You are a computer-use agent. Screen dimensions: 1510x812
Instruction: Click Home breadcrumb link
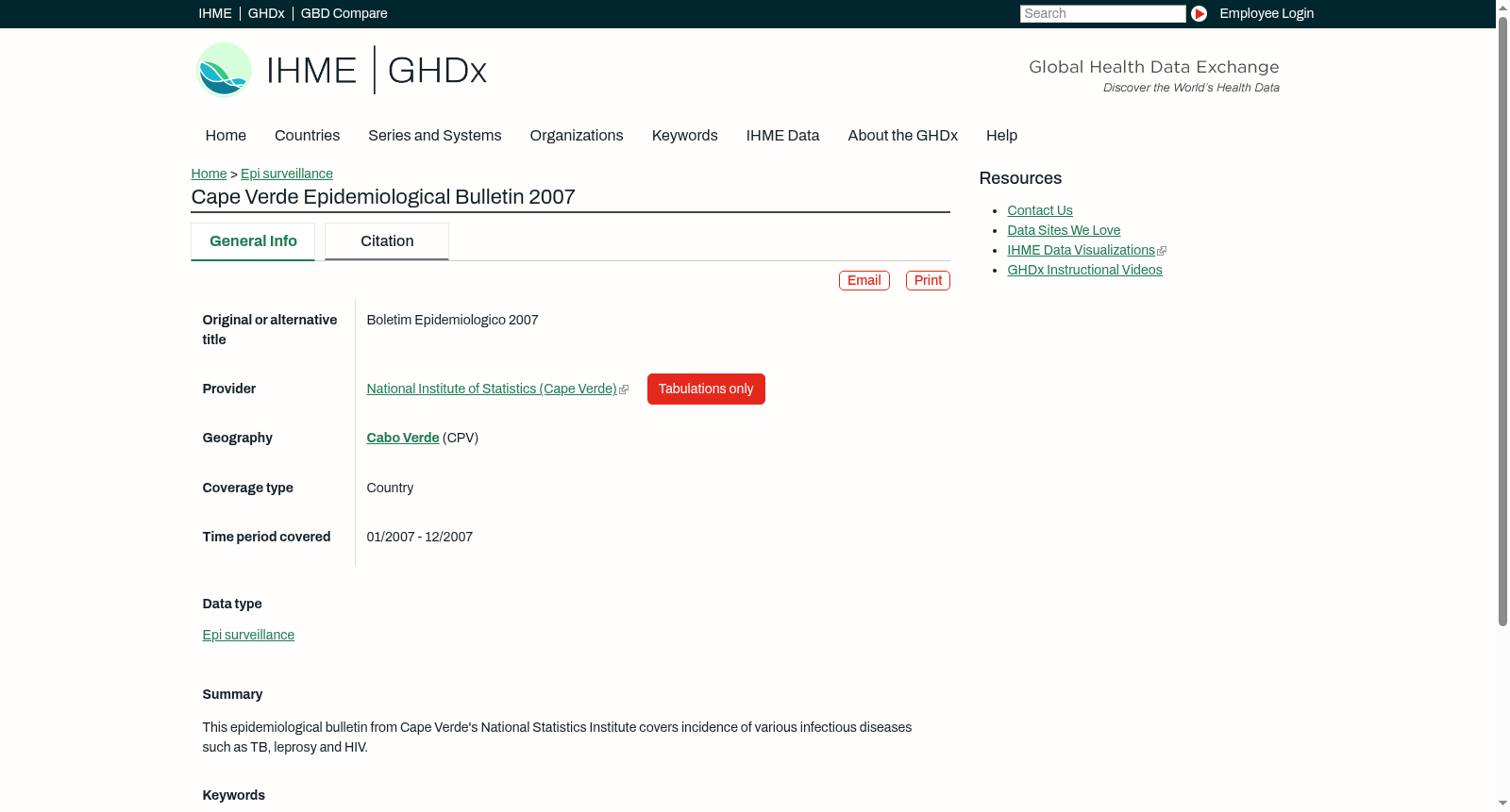click(x=209, y=174)
